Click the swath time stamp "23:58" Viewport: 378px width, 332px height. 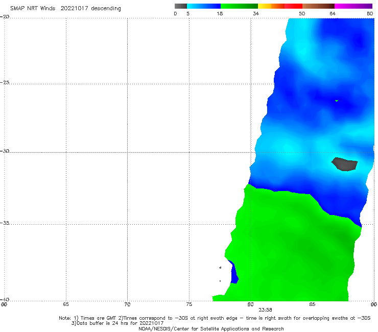(x=266, y=310)
